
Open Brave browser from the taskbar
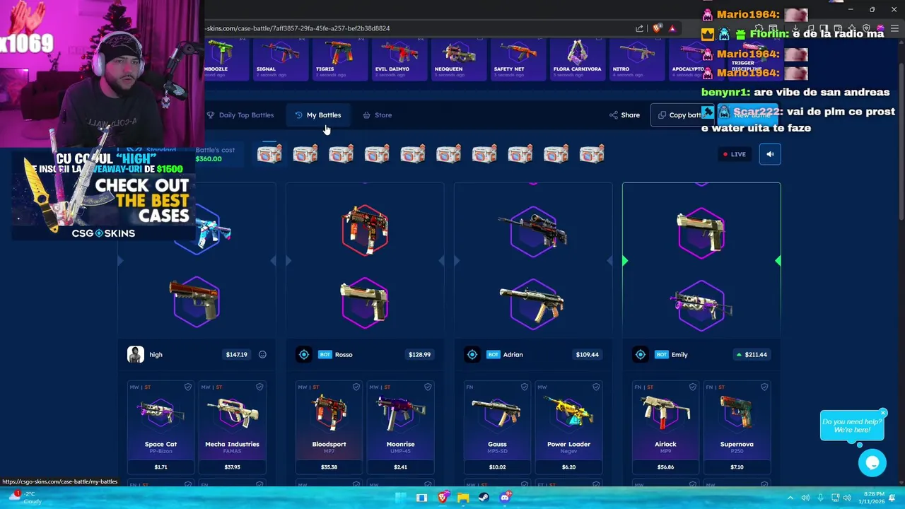[x=443, y=498]
